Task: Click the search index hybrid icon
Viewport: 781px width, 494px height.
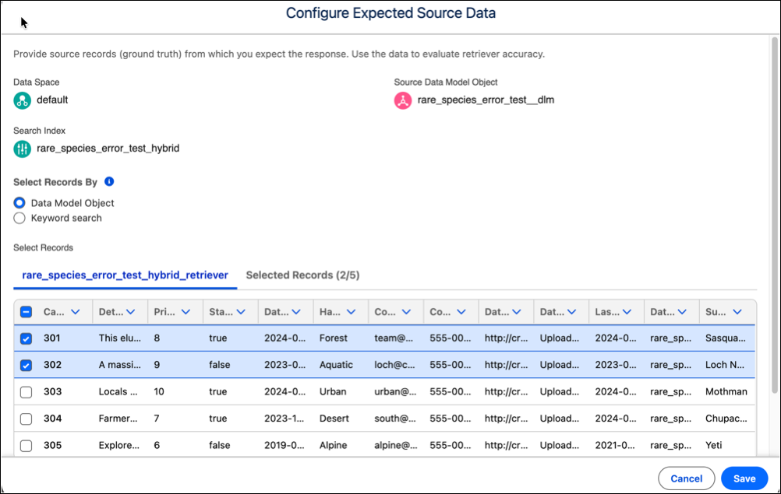Action: [22, 149]
